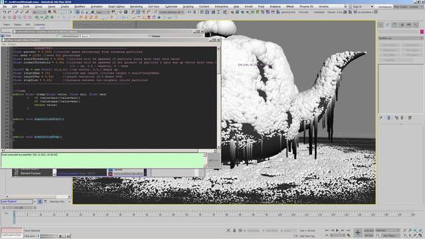Screen dimensions: 425x239
Task: Click the Go to End button
Action: click(x=348, y=230)
